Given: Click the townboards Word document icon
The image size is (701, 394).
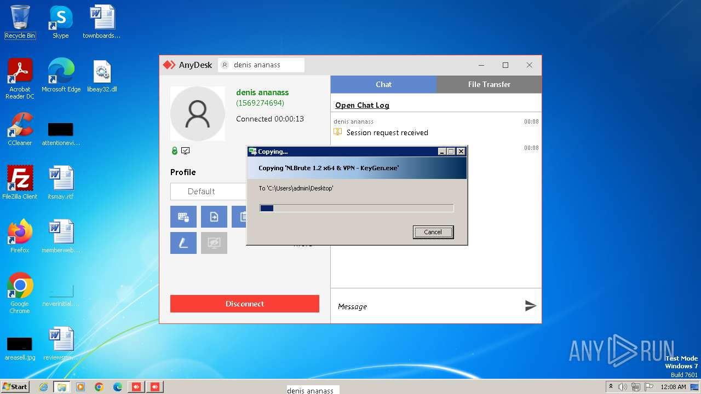Looking at the screenshot, I should coord(101,22).
